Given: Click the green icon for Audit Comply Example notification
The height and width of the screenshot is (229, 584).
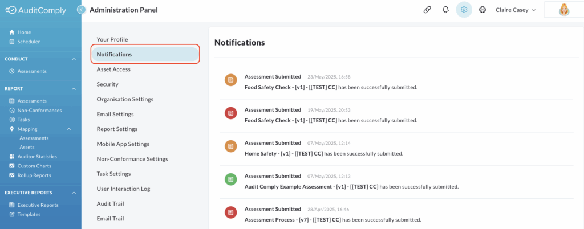Looking at the screenshot, I should [x=230, y=179].
